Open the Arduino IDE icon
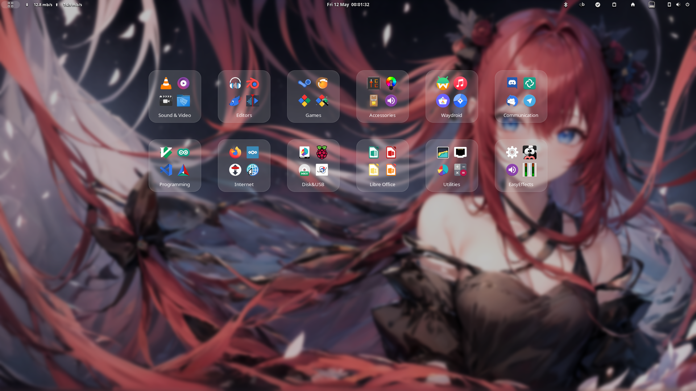Viewport: 696px width, 391px height. (183, 152)
